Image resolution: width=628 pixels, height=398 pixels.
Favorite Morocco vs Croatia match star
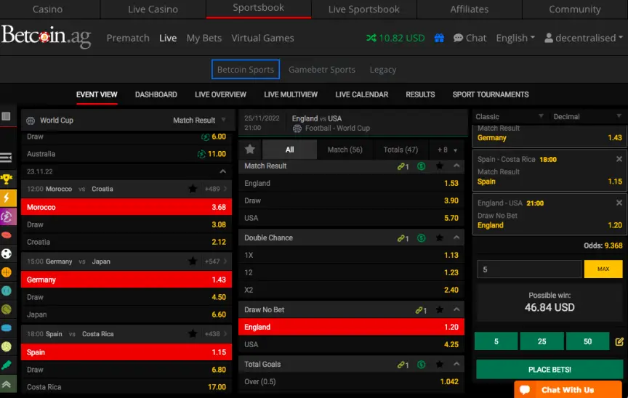(193, 189)
